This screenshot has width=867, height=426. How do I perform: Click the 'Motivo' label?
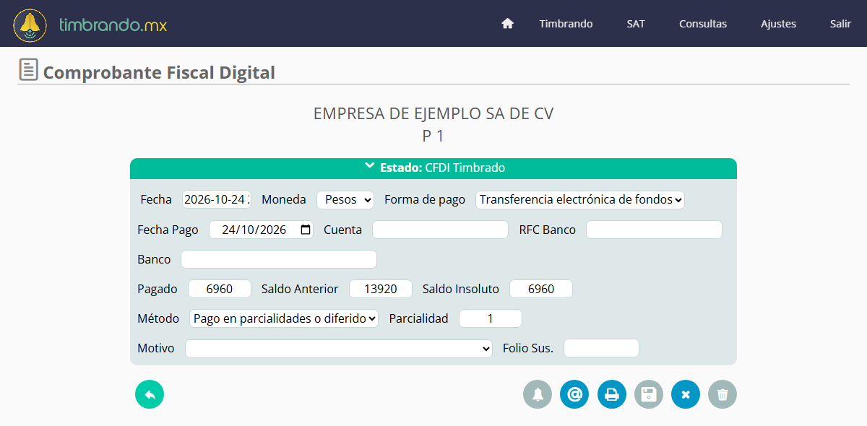click(156, 348)
